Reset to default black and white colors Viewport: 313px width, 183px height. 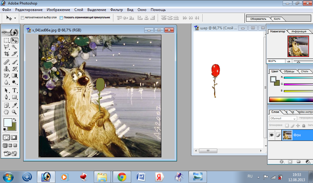(x=5, y=129)
